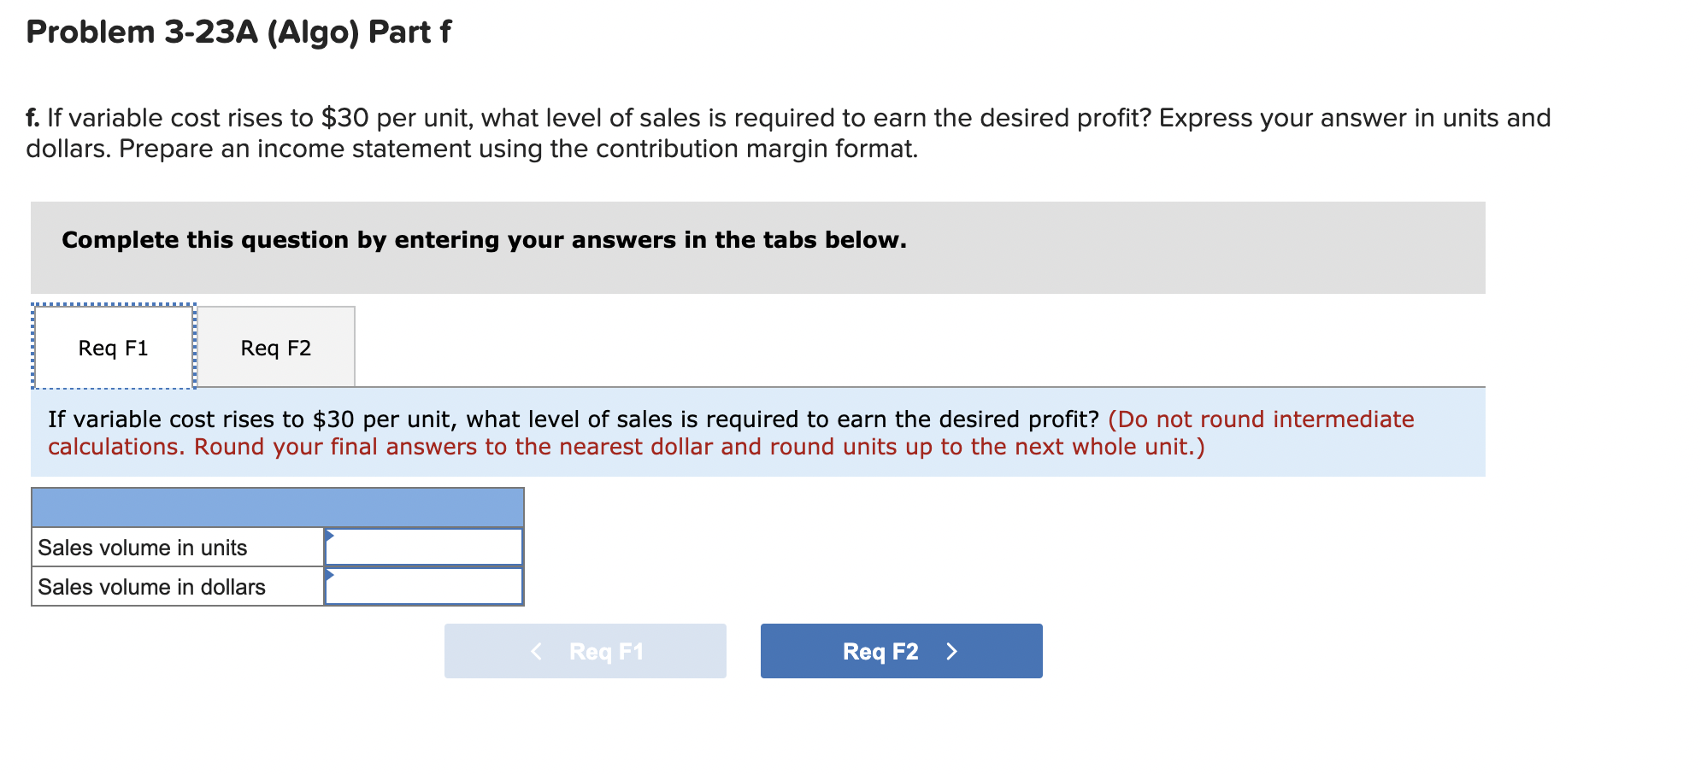The image size is (1701, 774).
Task: Select the Sales volume in dollars row label
Action: pyautogui.click(x=151, y=586)
